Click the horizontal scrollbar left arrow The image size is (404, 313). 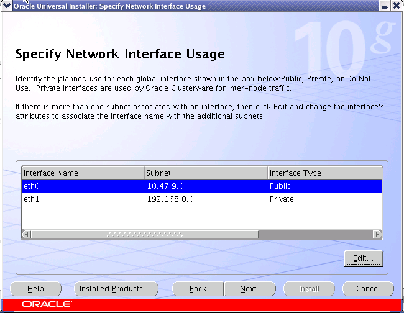pos(27,235)
